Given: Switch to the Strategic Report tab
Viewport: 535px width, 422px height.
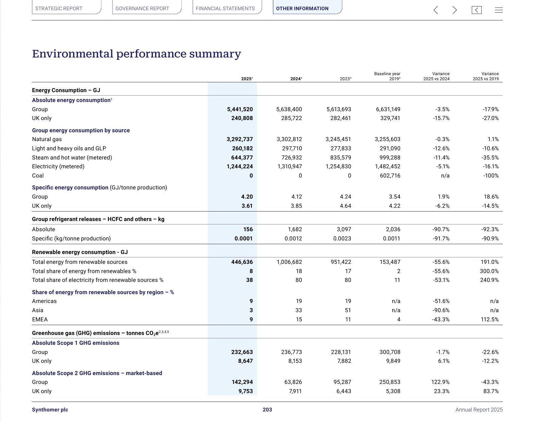Looking at the screenshot, I should [67, 7].
